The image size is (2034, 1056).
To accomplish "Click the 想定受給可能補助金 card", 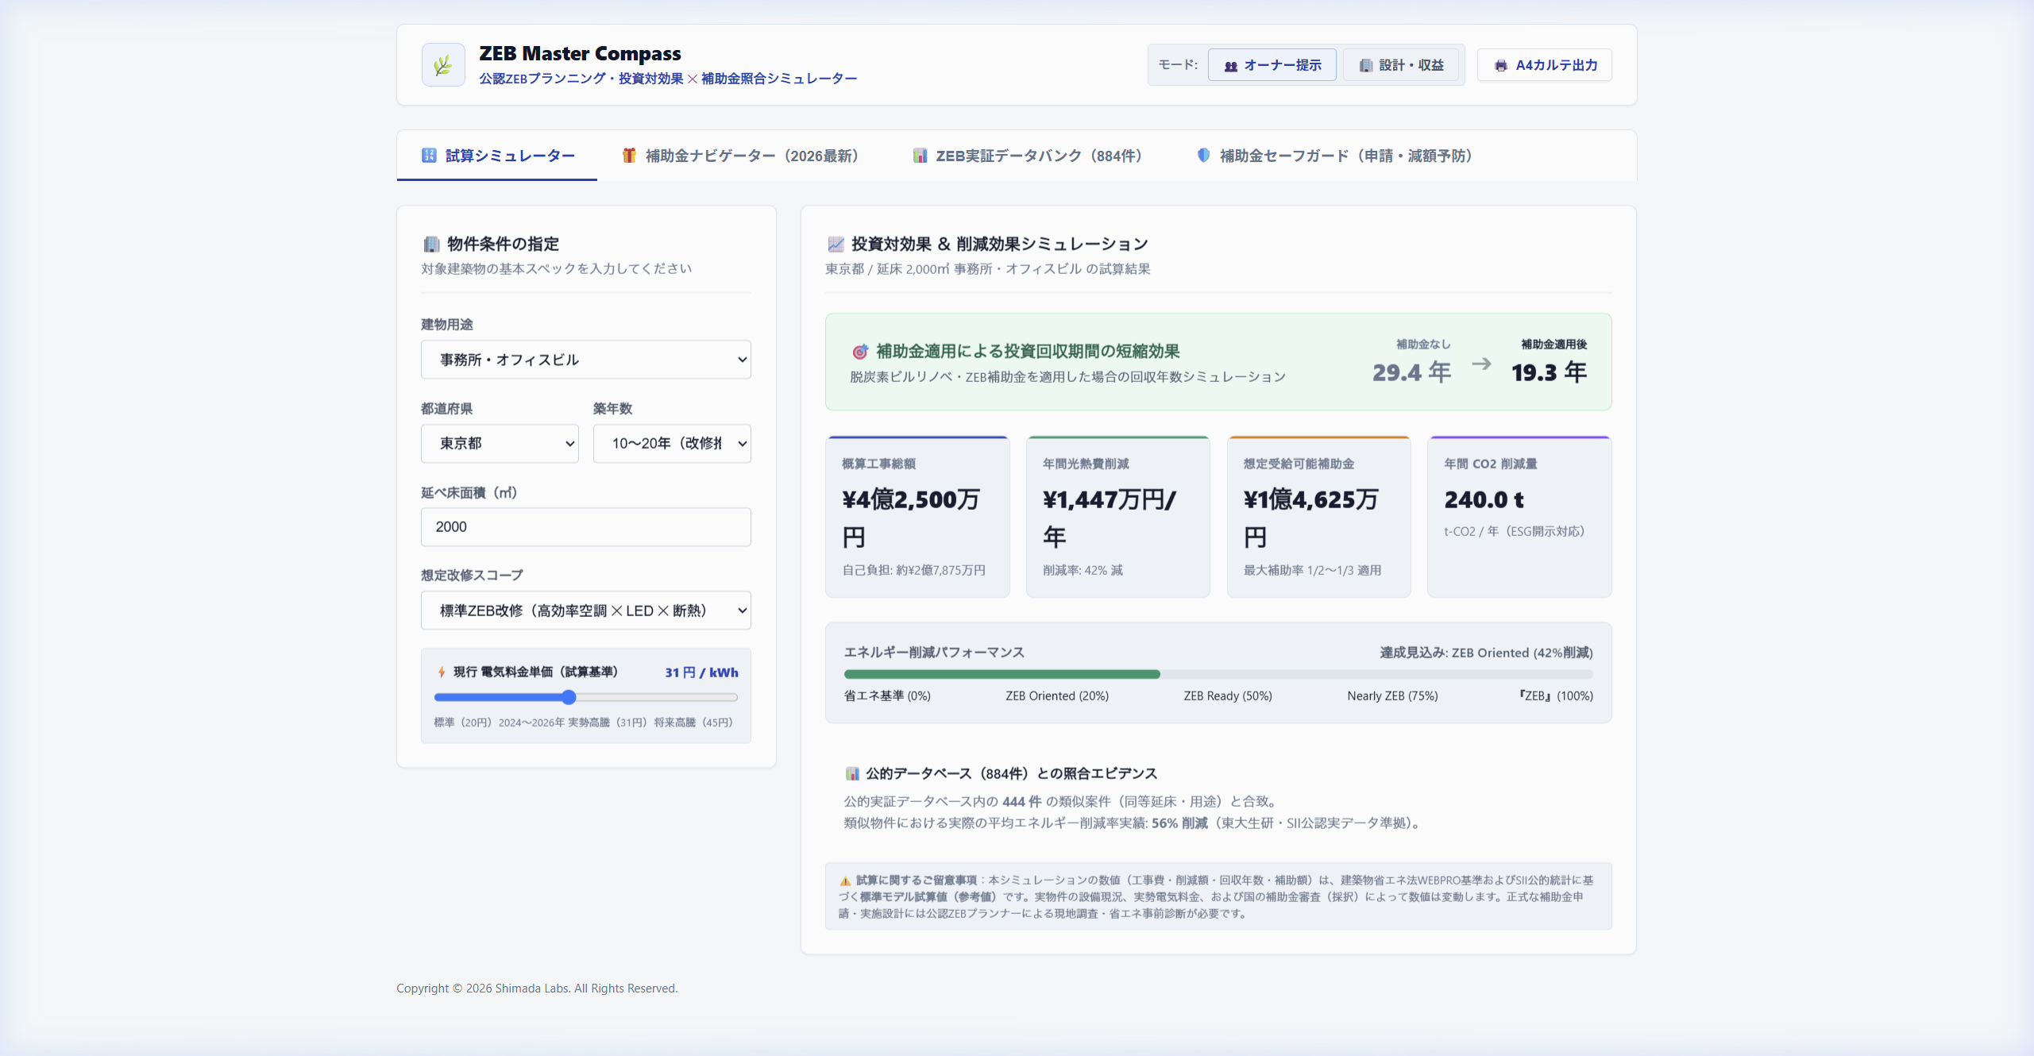I will point(1319,516).
